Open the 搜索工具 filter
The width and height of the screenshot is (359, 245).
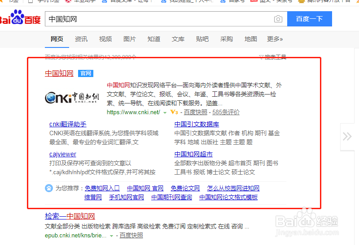272,57
